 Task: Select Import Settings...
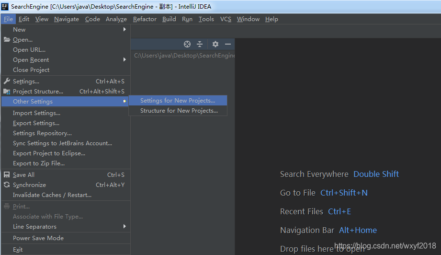point(66,113)
